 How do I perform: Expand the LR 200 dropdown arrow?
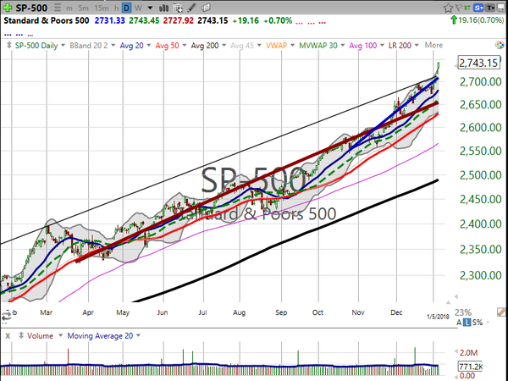(x=417, y=46)
